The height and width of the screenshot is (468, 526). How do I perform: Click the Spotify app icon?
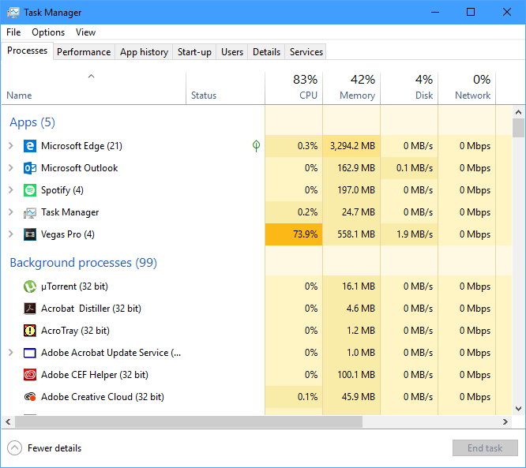coord(30,190)
